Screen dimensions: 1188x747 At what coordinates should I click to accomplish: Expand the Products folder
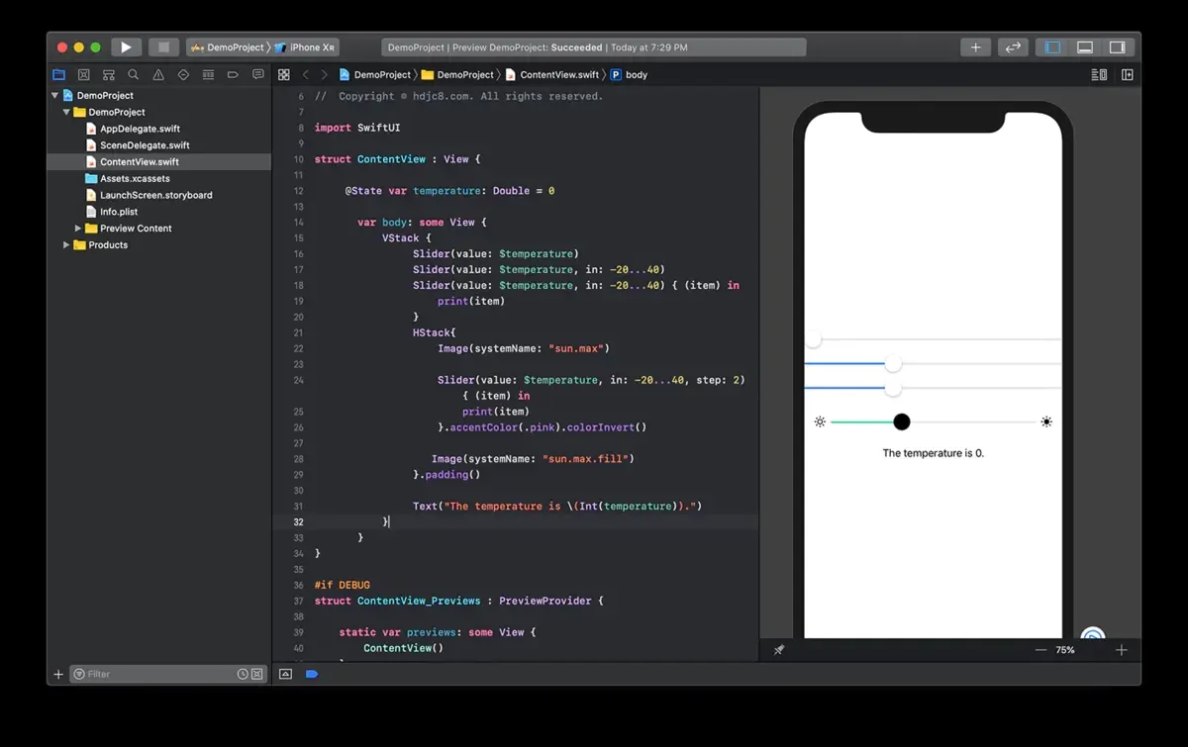[67, 244]
